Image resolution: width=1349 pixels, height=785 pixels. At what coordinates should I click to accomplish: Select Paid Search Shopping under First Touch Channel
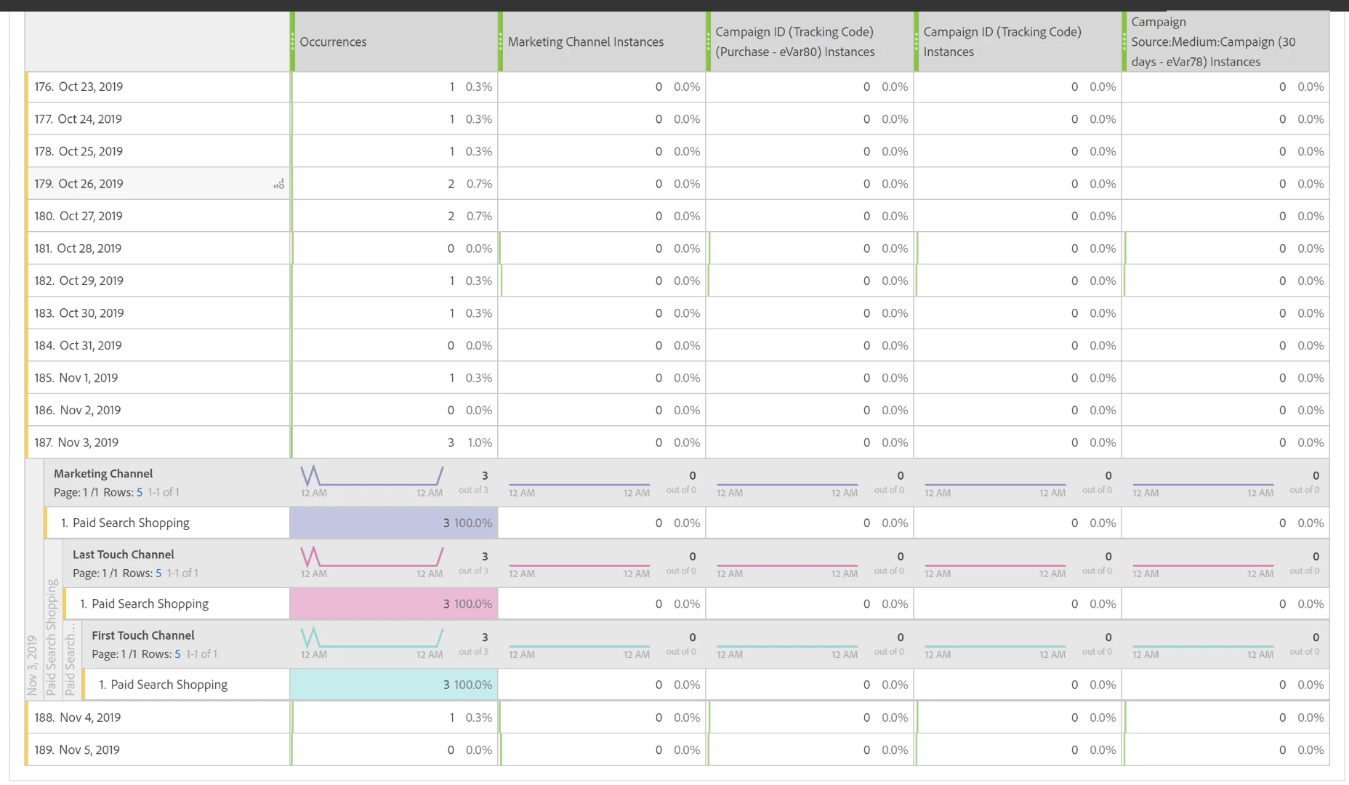[x=186, y=685]
